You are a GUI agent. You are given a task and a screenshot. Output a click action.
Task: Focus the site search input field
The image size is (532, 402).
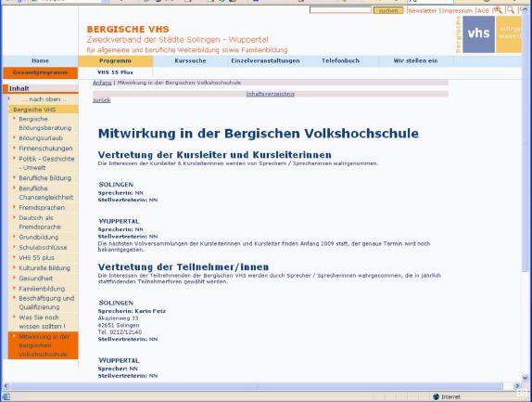click(340, 10)
